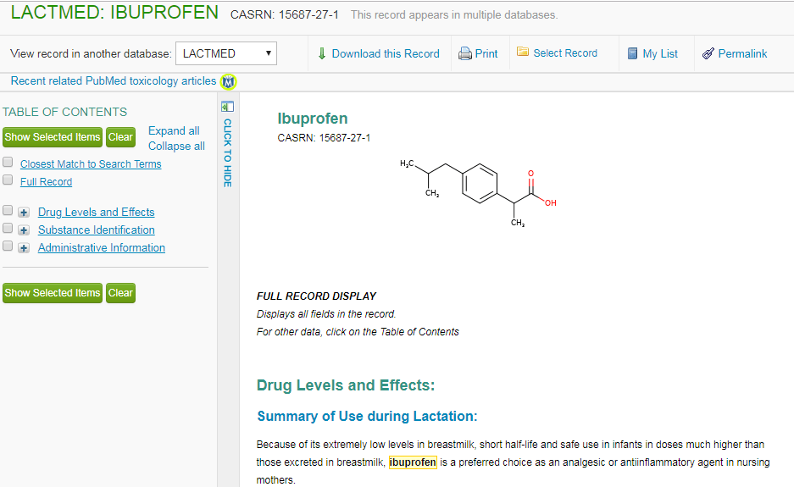Click Collapse all in table of contents

176,146
